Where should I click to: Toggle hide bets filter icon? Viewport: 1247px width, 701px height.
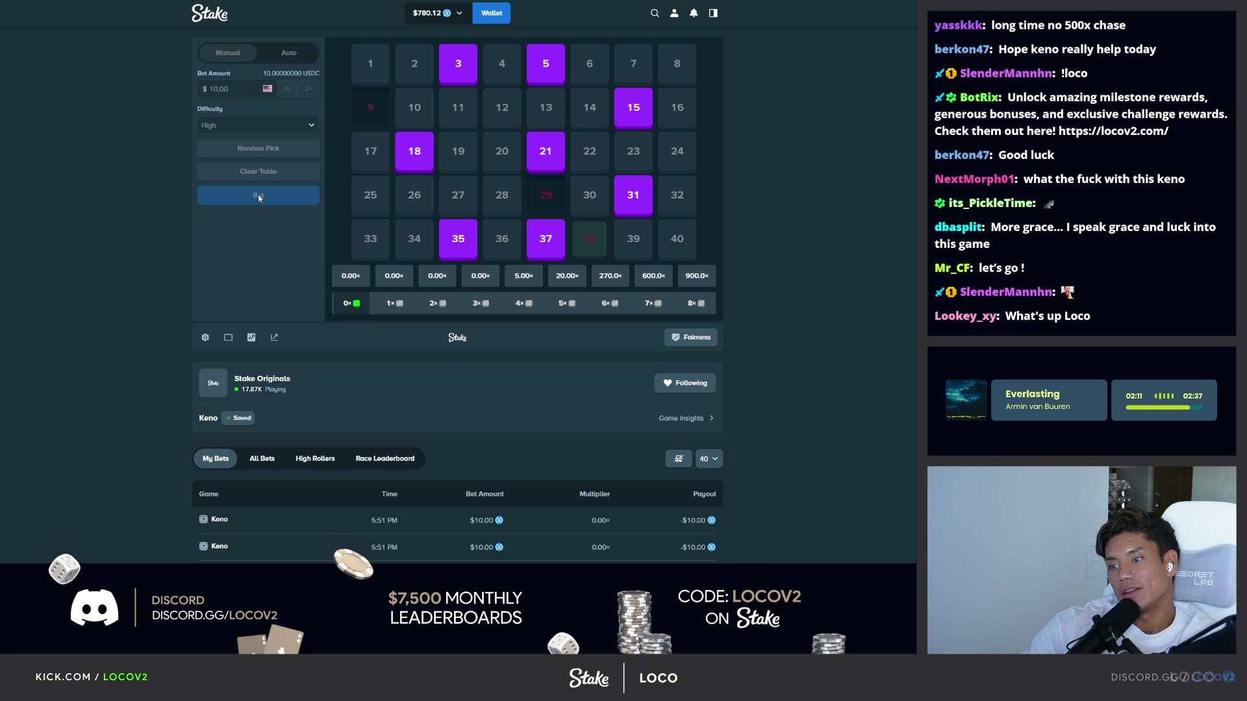(x=679, y=459)
